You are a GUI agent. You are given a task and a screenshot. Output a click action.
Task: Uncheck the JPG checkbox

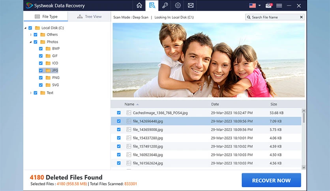click(41, 71)
